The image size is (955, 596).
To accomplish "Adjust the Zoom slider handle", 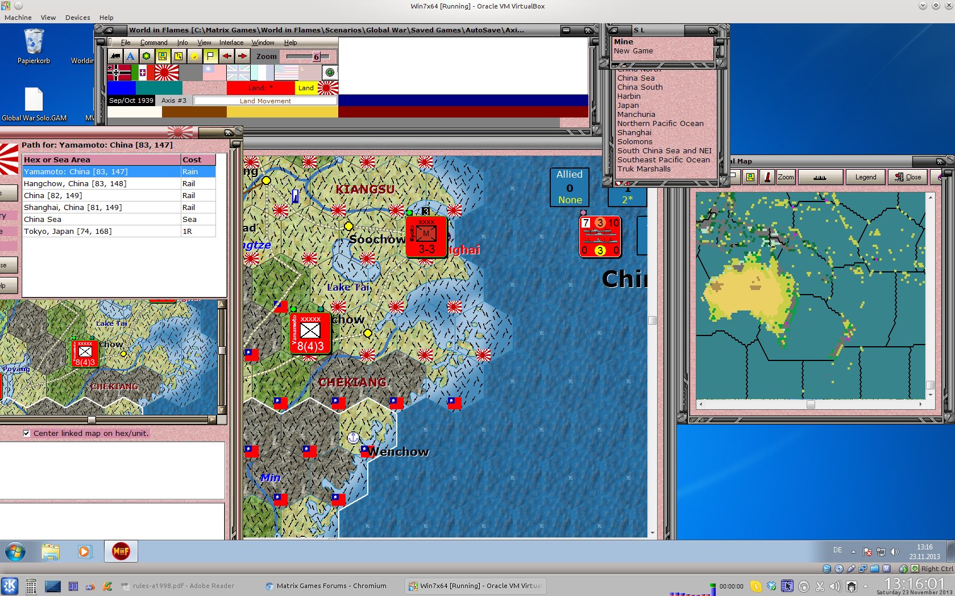I will [317, 57].
